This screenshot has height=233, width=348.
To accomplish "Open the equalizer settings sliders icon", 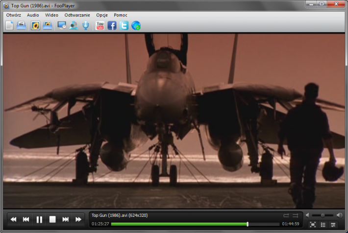I will tap(333, 225).
